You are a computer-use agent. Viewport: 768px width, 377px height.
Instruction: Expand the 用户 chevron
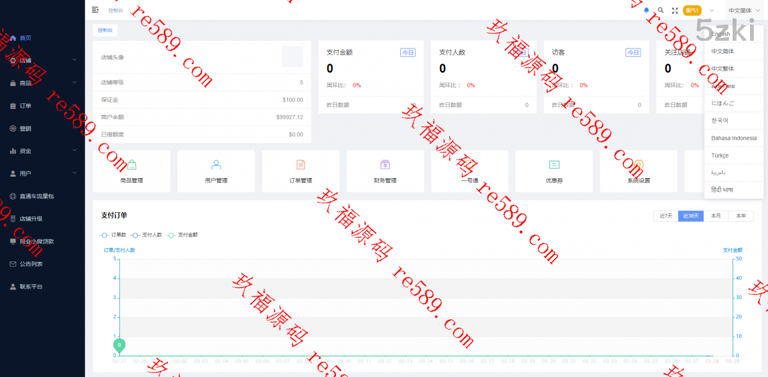(x=74, y=173)
